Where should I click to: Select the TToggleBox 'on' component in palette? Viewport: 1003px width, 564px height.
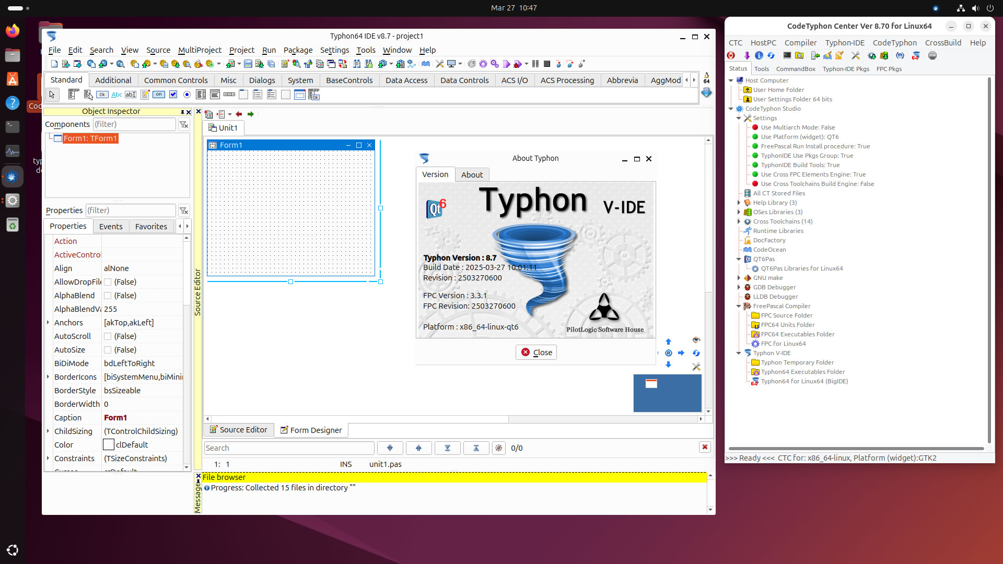(x=159, y=95)
